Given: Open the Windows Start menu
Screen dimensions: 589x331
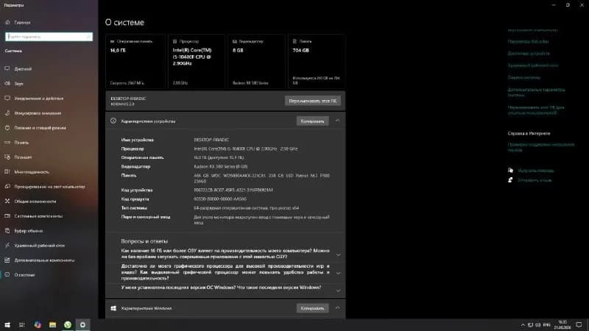Looking at the screenshot, I should [x=7, y=324].
